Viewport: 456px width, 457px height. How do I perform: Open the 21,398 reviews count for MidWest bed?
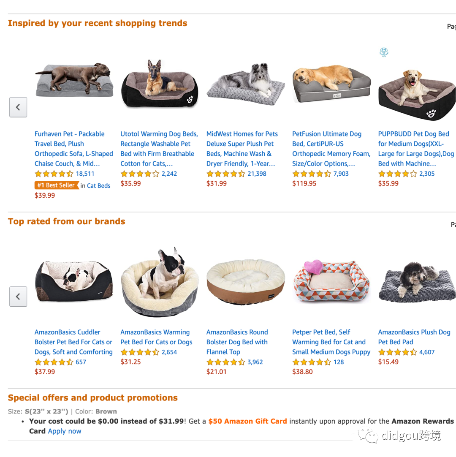257,174
